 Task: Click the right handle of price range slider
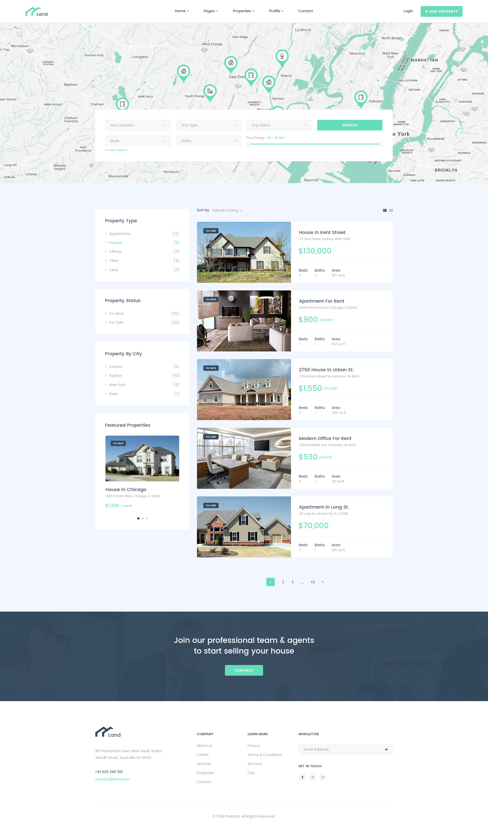pyautogui.click(x=380, y=144)
